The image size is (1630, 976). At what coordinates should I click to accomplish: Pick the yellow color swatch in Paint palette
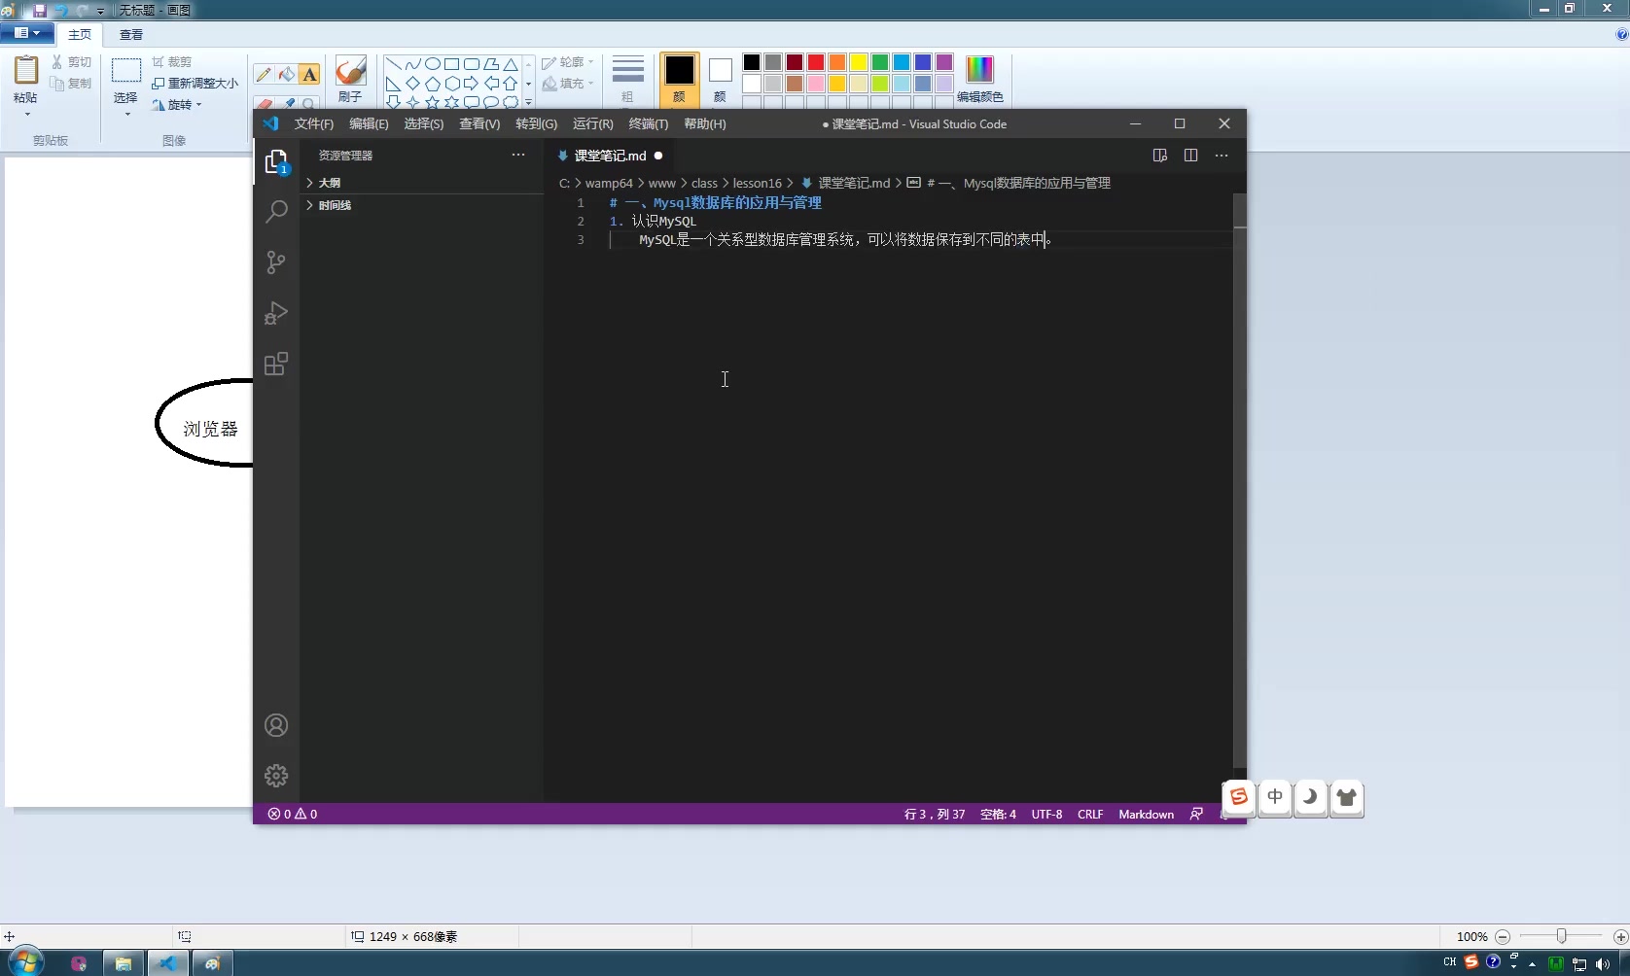(x=859, y=62)
